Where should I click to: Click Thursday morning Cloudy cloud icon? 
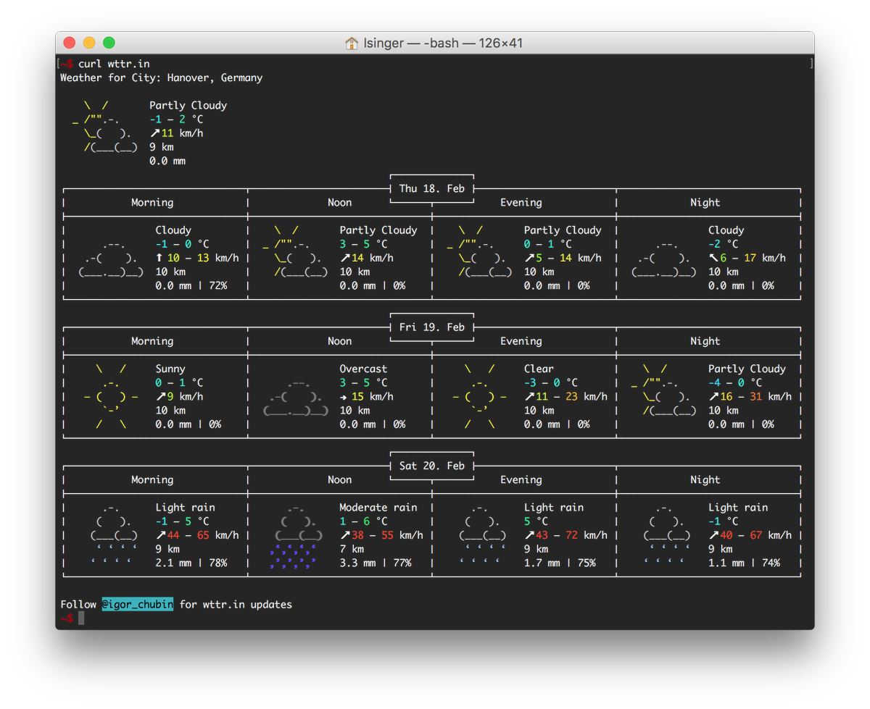point(111,258)
